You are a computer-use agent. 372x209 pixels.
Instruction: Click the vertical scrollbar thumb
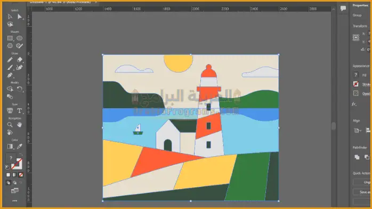(334, 126)
